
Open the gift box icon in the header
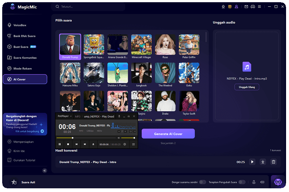coord(230,7)
